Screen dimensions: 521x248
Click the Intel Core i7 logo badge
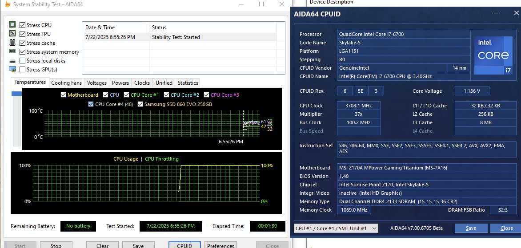[x=493, y=55]
